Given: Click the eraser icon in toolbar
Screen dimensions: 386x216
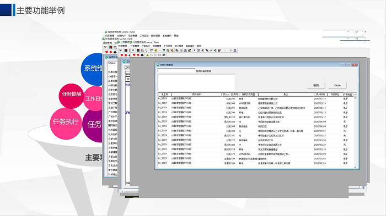Looking at the screenshot, I should (x=211, y=51).
